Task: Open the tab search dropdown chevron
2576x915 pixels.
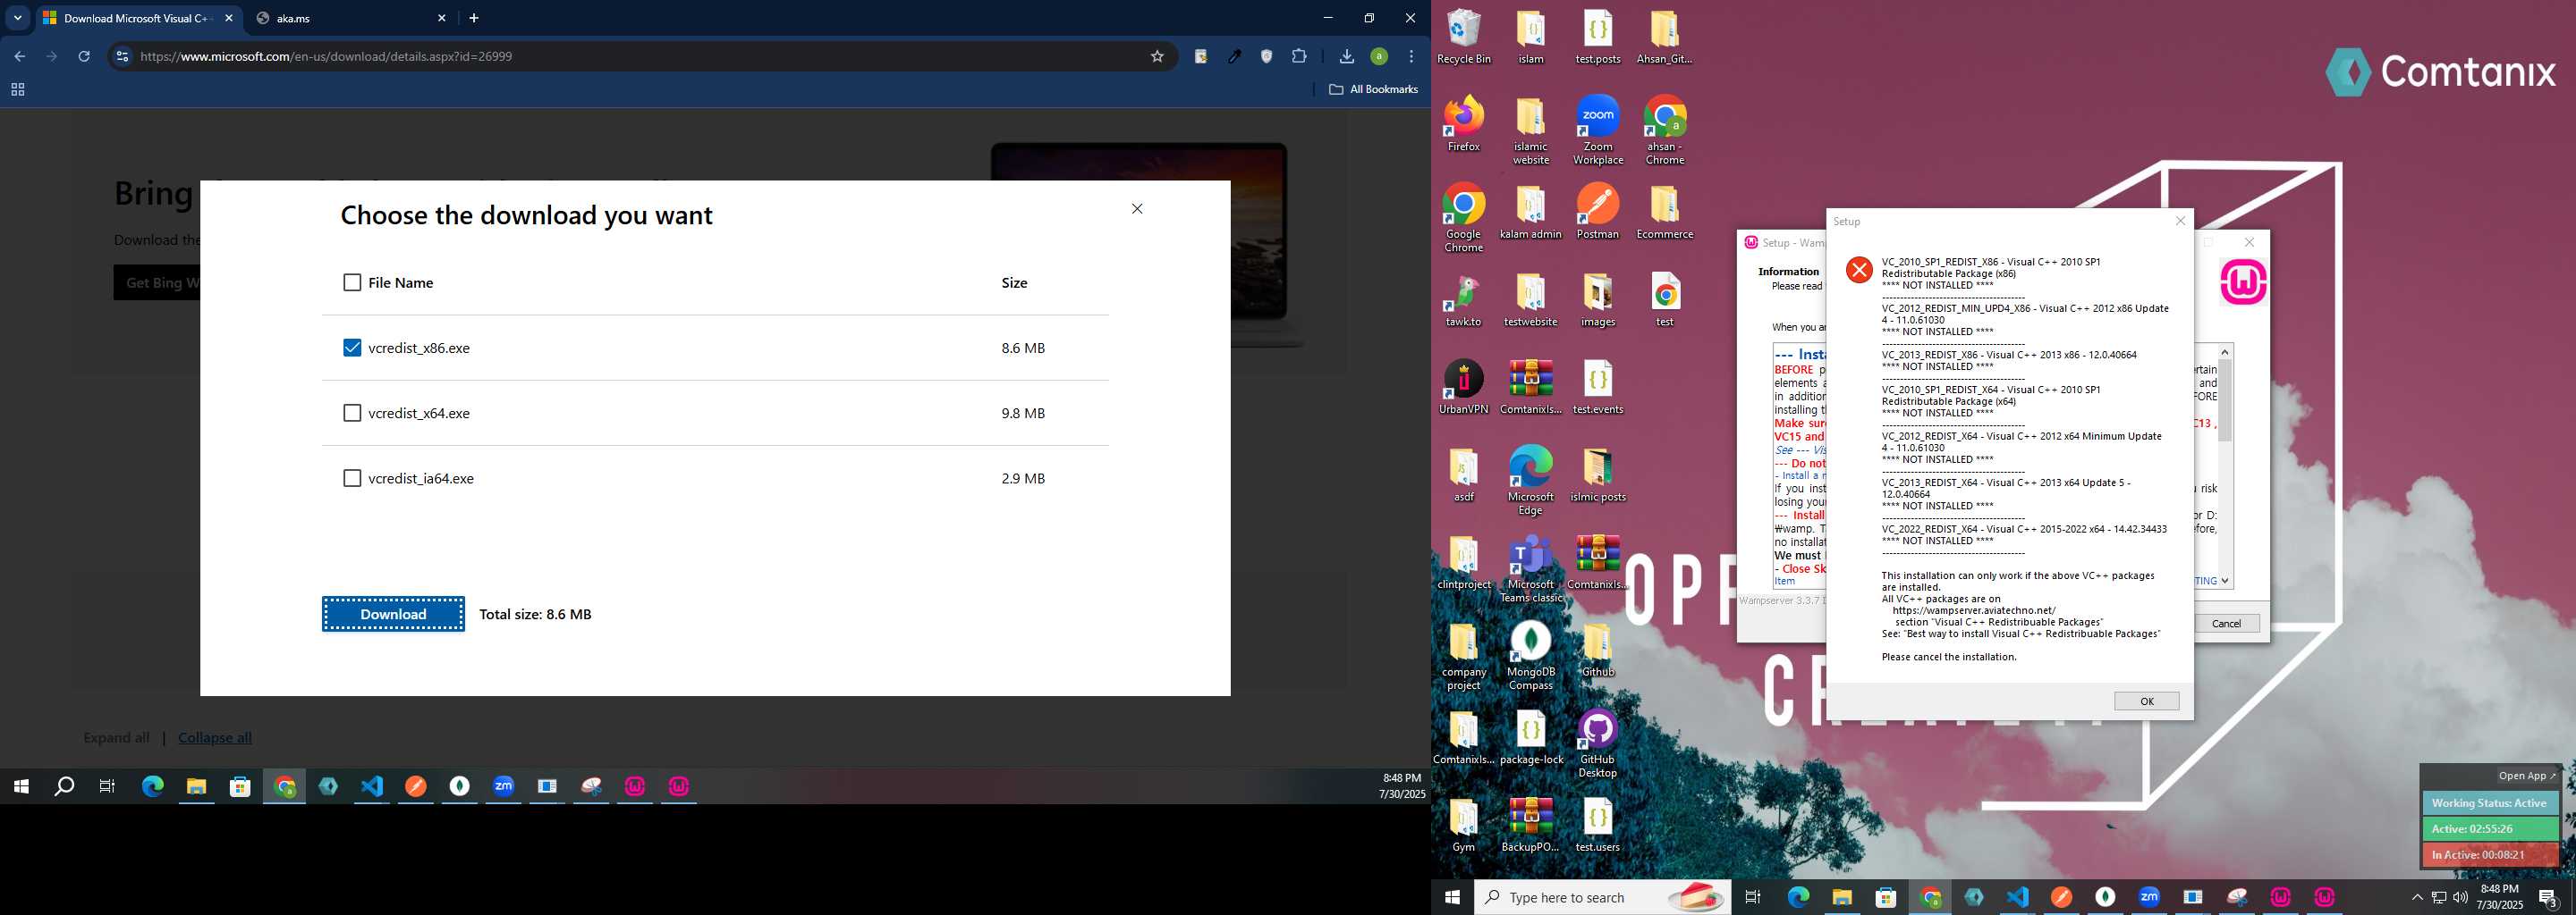Action: pos(18,18)
